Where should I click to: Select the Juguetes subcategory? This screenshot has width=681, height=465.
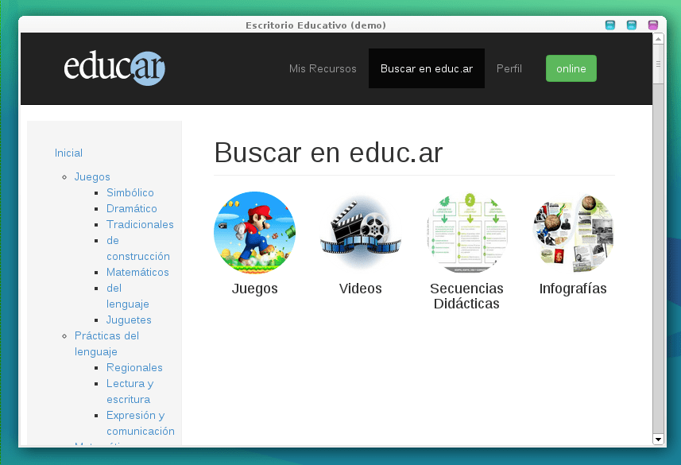pyautogui.click(x=129, y=320)
